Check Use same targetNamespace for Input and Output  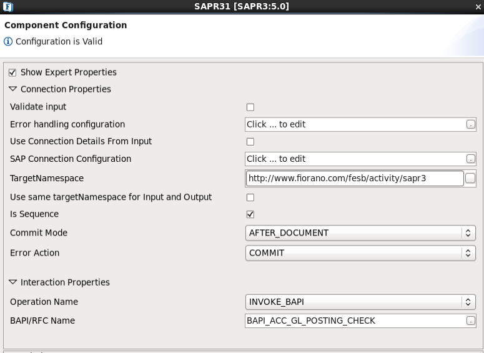pyautogui.click(x=250, y=197)
